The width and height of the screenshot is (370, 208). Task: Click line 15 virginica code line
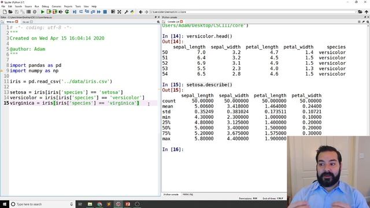coord(75,103)
